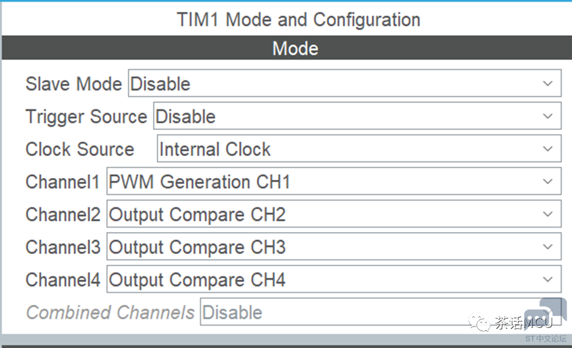Open the Clock Source combo box
Image resolution: width=572 pixels, height=348 pixels.
359,149
